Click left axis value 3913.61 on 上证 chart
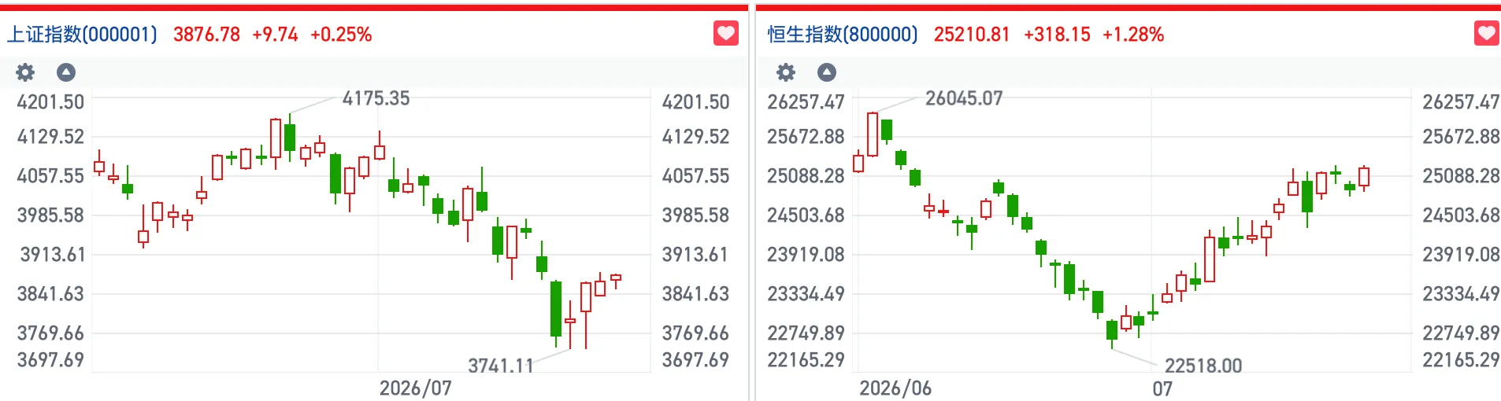This screenshot has height=401, width=1501. 52,255
